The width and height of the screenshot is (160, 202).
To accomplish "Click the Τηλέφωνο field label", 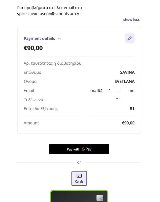I will [x=33, y=100].
